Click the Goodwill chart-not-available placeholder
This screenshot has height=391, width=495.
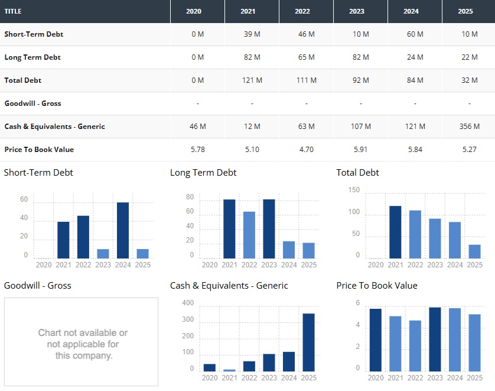point(81,341)
